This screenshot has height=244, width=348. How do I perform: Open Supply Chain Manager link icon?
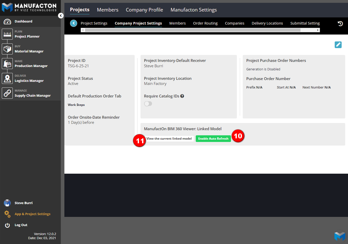7,93
